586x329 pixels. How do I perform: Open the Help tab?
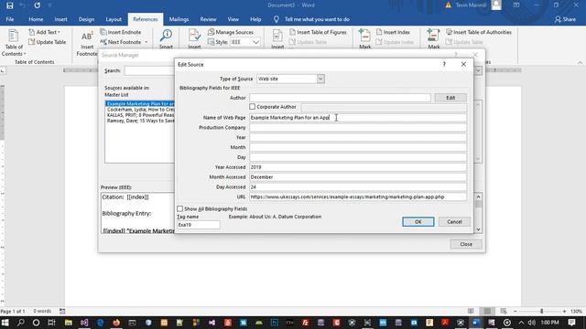point(255,19)
